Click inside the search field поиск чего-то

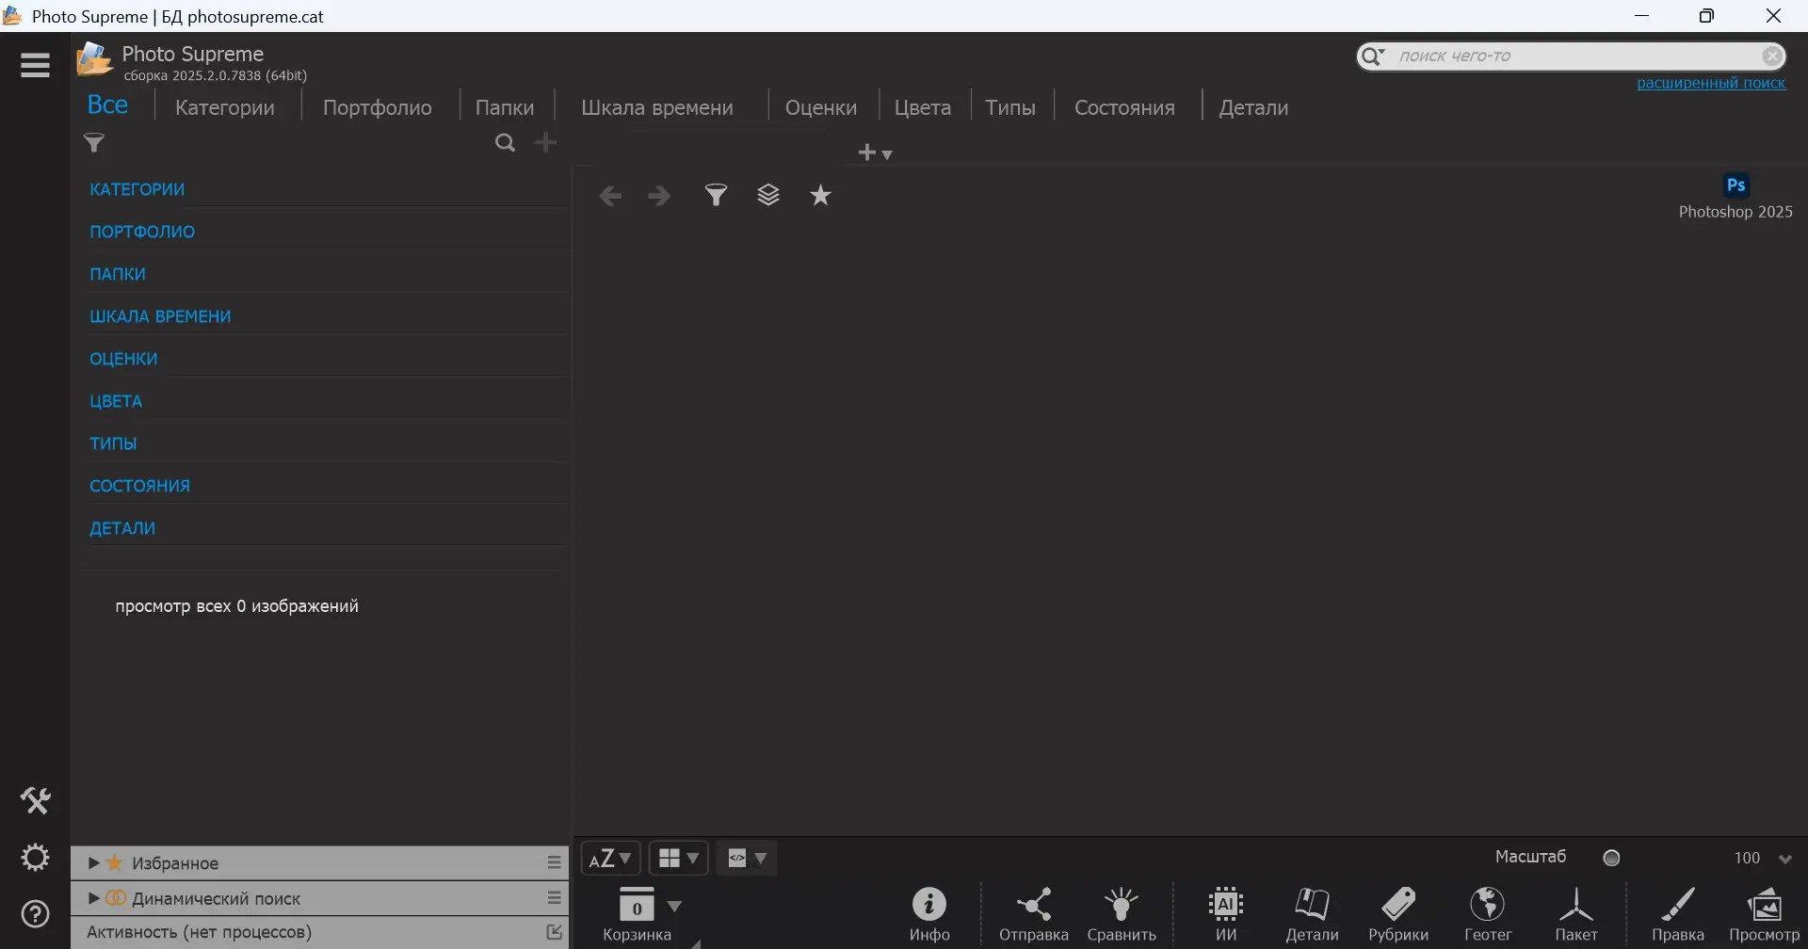coord(1554,56)
